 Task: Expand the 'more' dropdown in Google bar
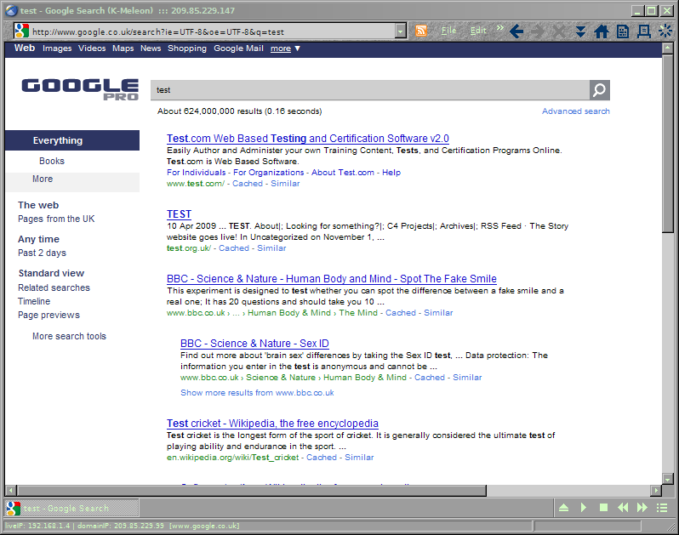click(x=285, y=48)
